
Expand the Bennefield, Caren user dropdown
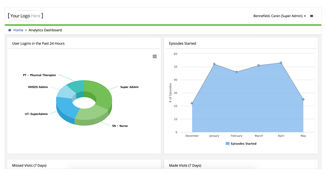[279, 16]
